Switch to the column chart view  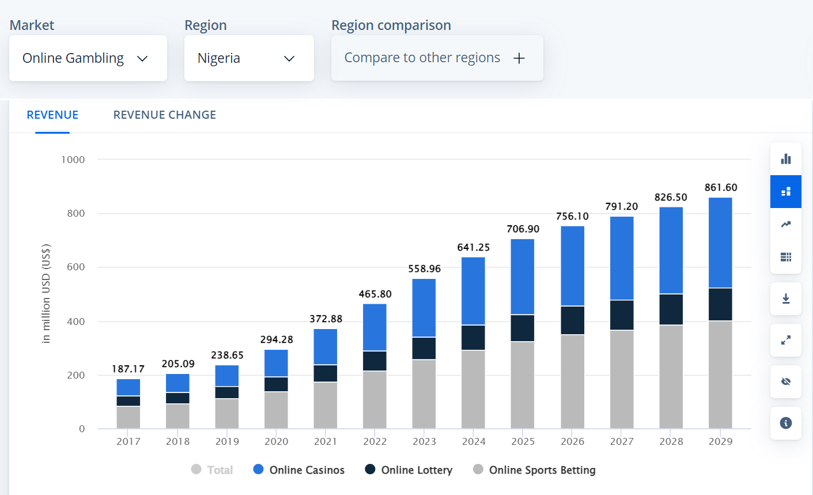pos(785,158)
